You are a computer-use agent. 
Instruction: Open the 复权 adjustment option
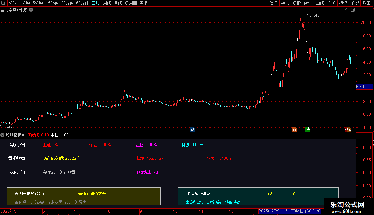pyautogui.click(x=274, y=3)
